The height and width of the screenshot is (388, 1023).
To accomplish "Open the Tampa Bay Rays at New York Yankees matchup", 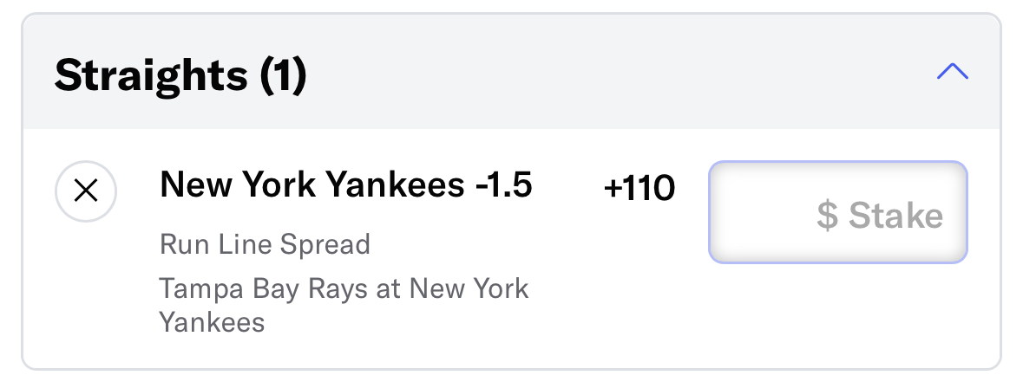I will tap(344, 306).
